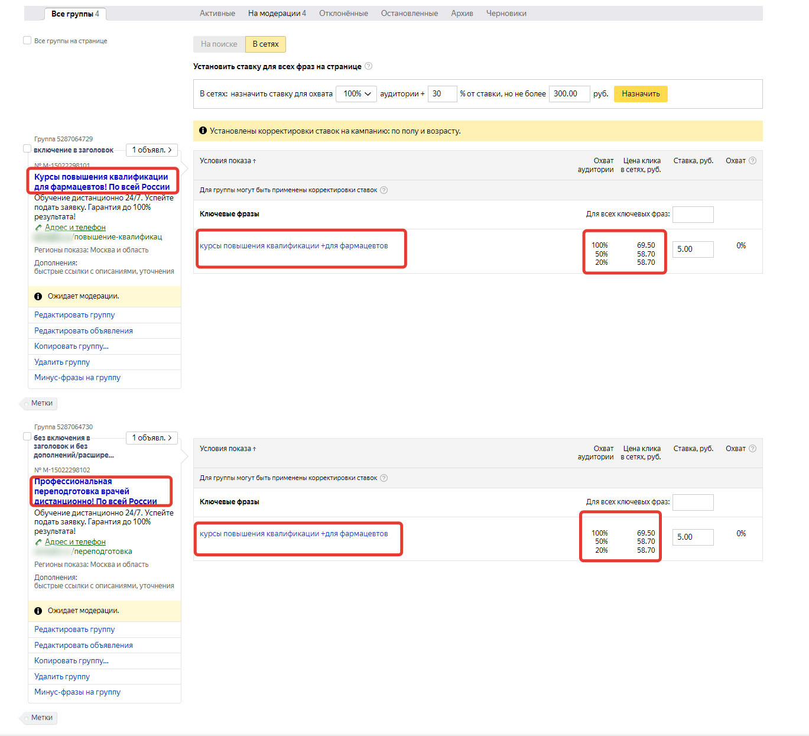Expand 1 объявл. for group 5287064730

pos(152,438)
